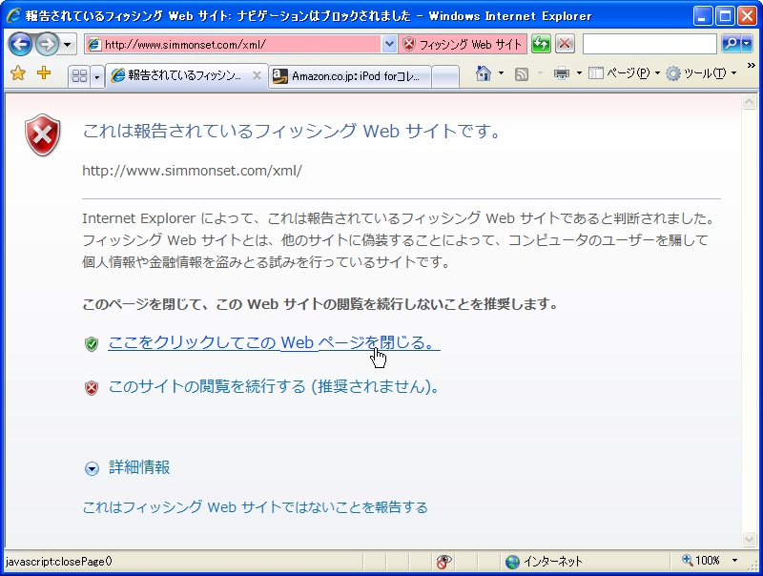Stop loading with the red X icon

(x=565, y=44)
